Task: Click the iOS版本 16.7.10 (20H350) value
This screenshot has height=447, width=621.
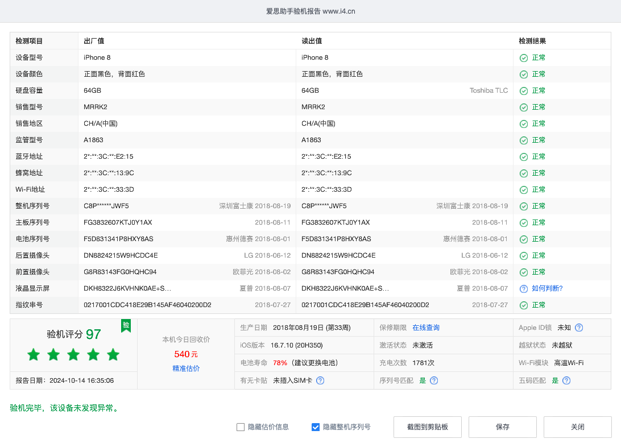Action: pos(297,345)
